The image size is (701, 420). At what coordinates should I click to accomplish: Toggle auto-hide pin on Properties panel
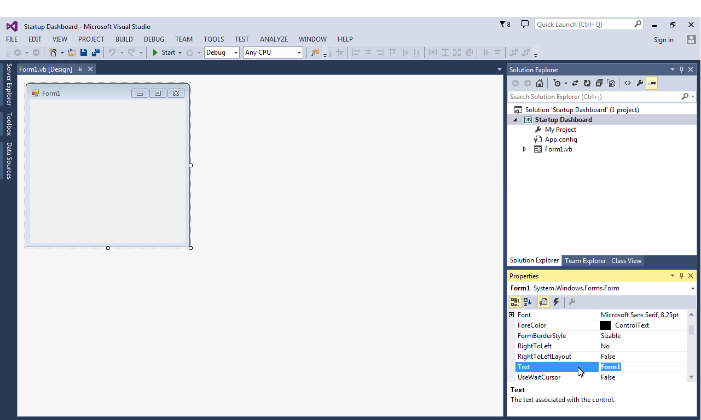point(682,276)
